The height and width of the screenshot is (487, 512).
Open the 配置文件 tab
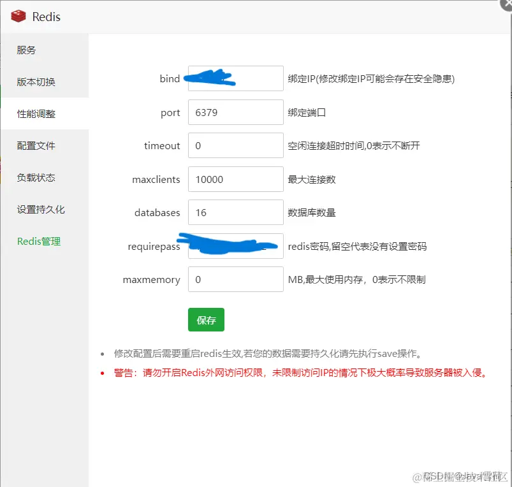click(45, 145)
